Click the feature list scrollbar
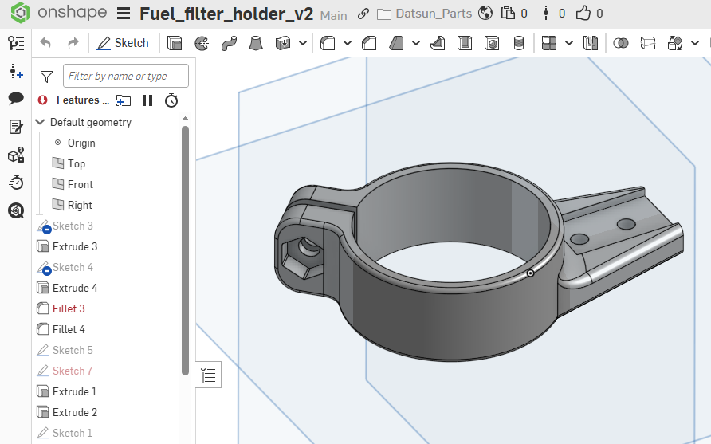711x444 pixels. pyautogui.click(x=185, y=250)
